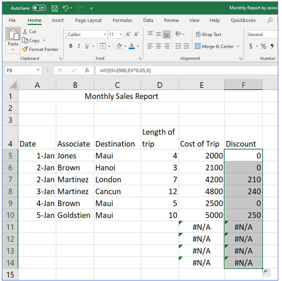Image resolution: width=282 pixels, height=281 pixels.
Task: Switch to the Data tab
Action: pos(148,20)
